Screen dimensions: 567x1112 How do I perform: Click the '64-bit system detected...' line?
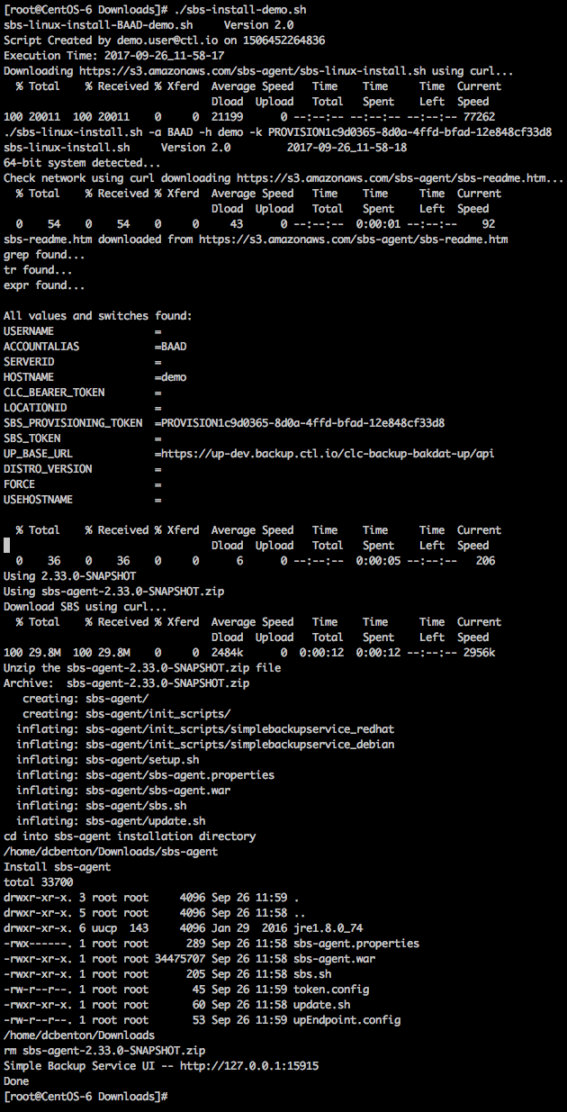[82, 162]
